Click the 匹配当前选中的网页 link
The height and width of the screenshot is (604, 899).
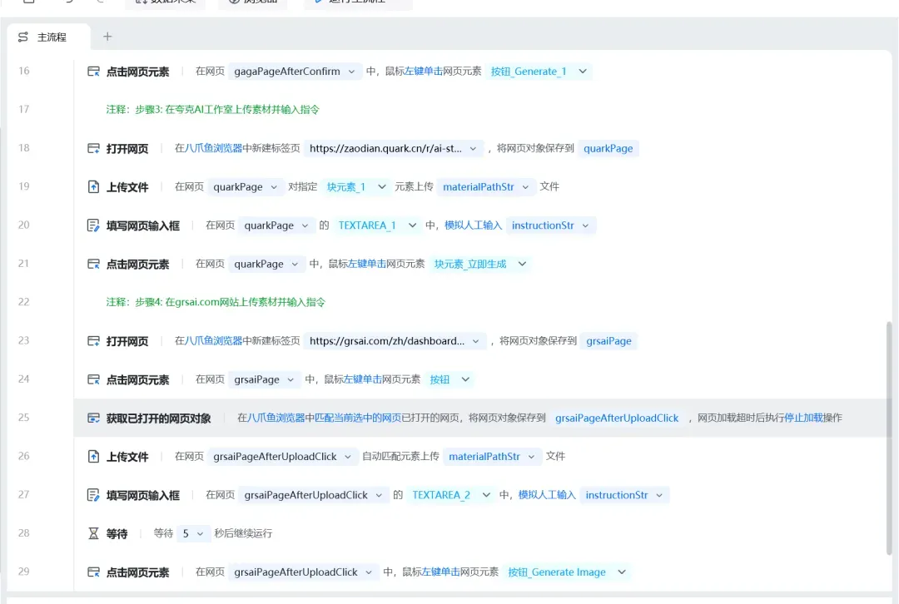point(358,418)
